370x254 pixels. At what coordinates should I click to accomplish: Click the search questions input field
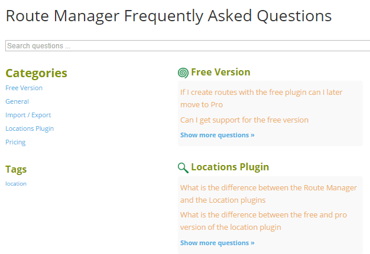(x=187, y=45)
